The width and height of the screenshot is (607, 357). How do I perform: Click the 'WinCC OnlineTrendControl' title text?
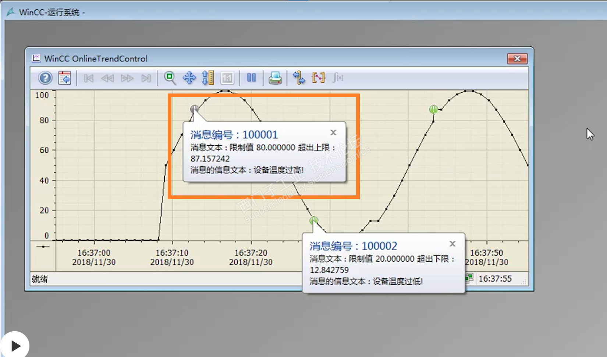tap(96, 59)
